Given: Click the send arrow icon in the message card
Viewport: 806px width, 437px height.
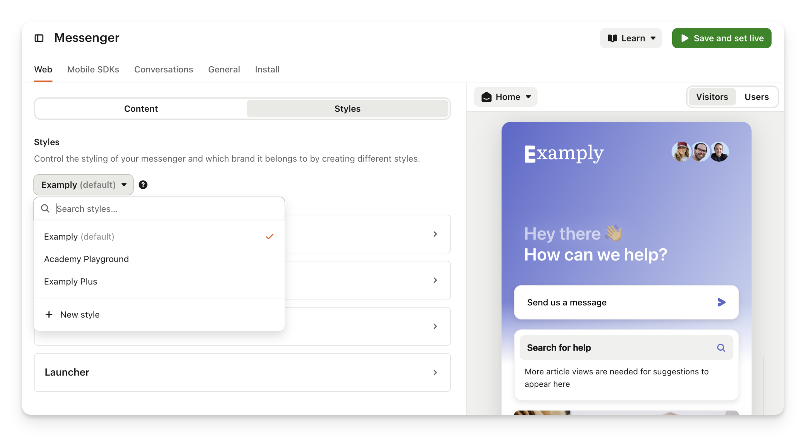Looking at the screenshot, I should 722,302.
